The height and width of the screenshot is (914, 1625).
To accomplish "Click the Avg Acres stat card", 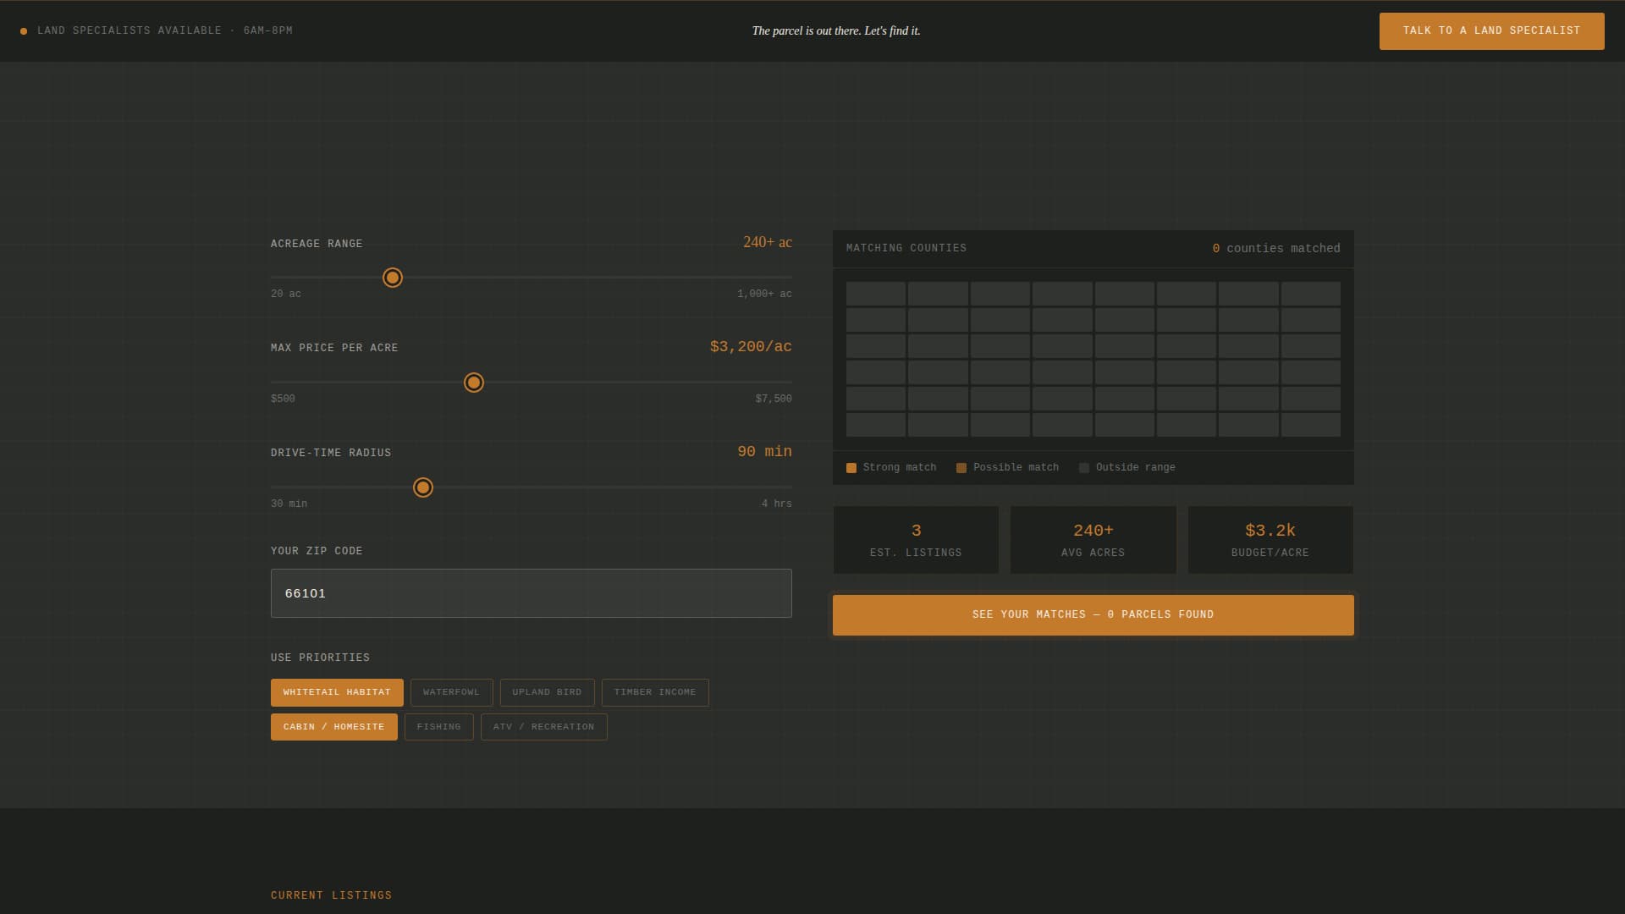I will 1093,540.
